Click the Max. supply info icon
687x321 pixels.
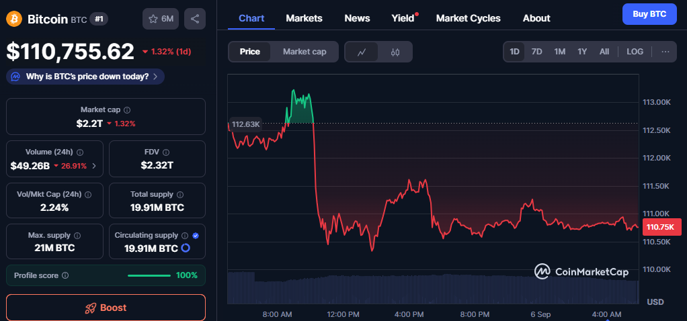pyautogui.click(x=77, y=236)
